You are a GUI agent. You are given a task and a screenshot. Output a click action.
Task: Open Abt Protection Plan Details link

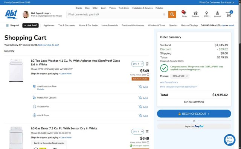41,89
